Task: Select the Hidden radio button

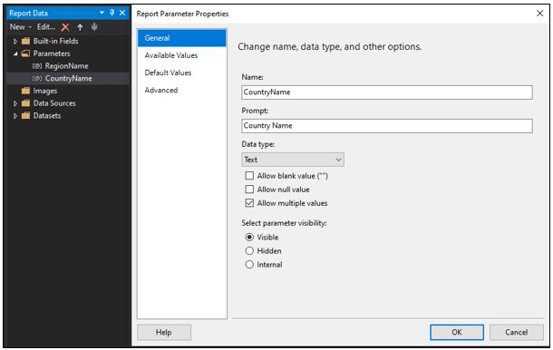Action: (x=249, y=251)
